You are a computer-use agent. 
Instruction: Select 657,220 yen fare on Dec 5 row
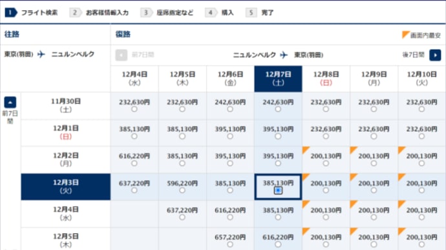(230, 244)
